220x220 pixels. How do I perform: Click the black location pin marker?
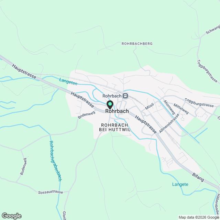click(x=110, y=105)
